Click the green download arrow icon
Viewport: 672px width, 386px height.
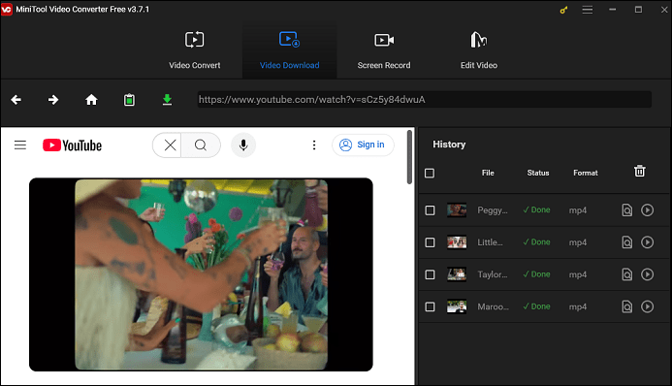[167, 100]
